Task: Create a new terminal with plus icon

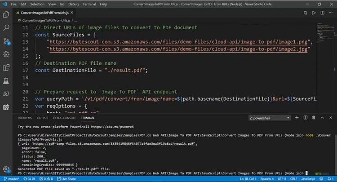Action: 297,118
